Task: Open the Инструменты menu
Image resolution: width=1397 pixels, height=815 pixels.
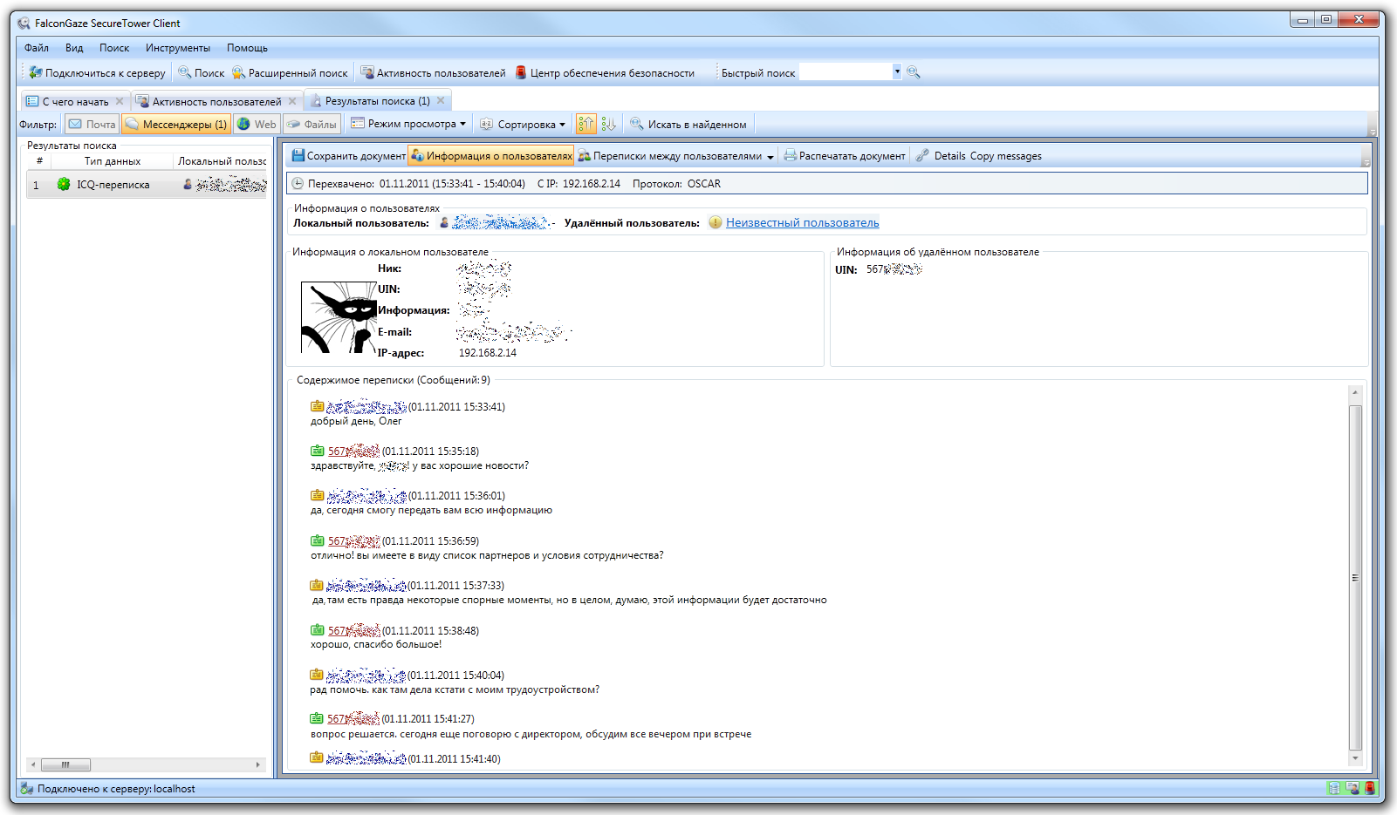Action: tap(178, 48)
